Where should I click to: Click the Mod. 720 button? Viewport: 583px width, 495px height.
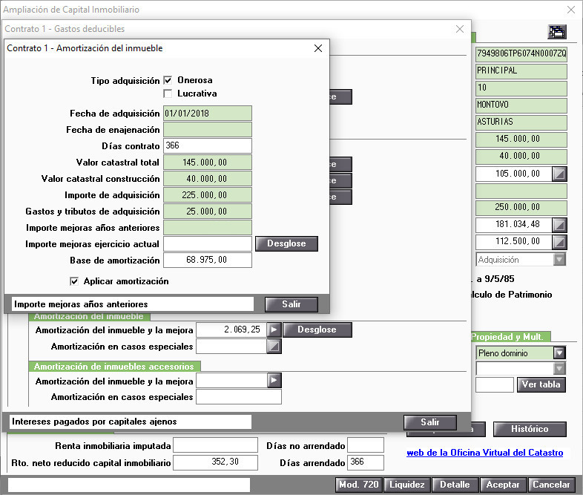pyautogui.click(x=359, y=485)
